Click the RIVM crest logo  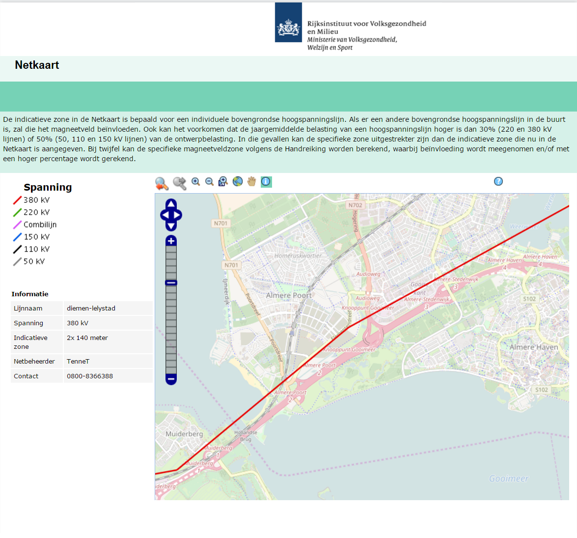[289, 23]
